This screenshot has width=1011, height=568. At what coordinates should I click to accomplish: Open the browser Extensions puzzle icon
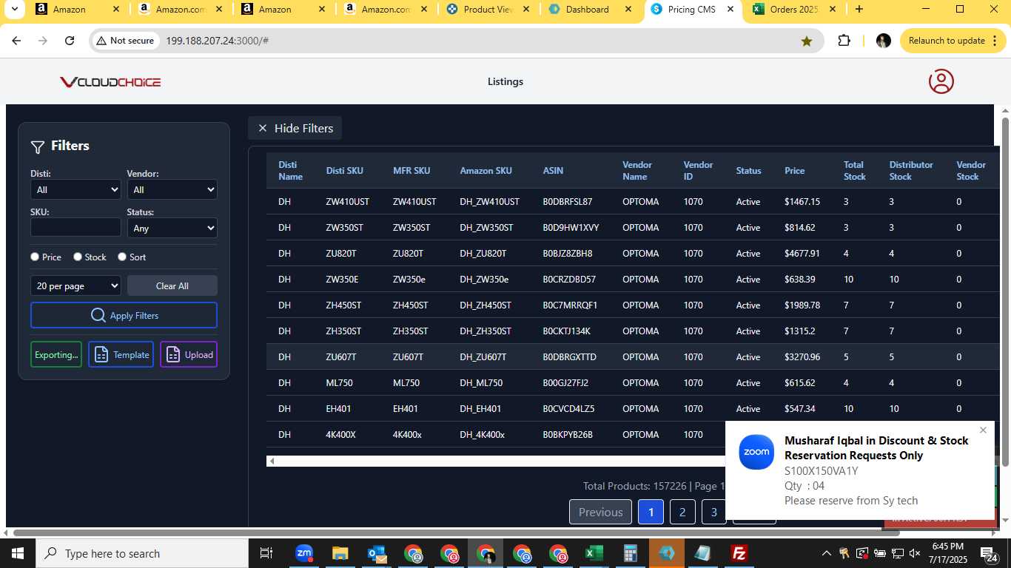[844, 41]
